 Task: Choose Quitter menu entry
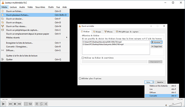35,59
